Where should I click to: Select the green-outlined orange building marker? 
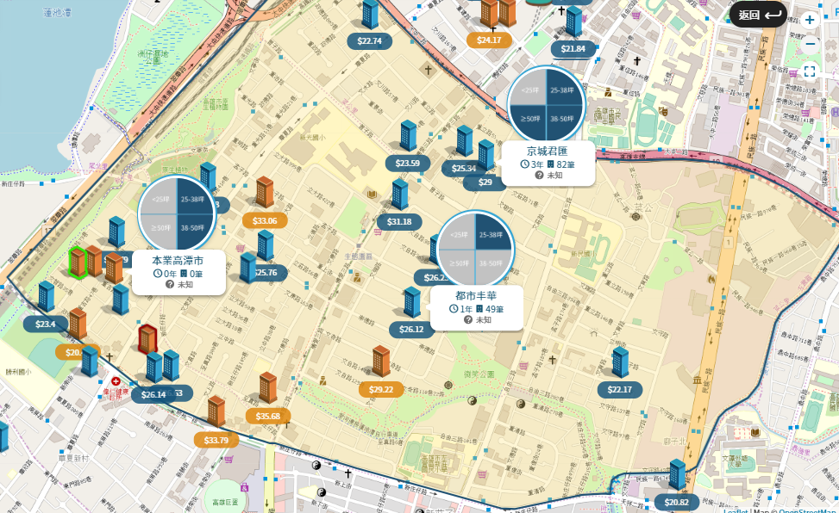tap(78, 263)
